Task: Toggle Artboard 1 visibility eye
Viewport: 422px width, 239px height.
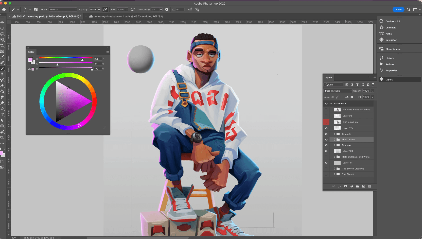Action: coord(326,104)
